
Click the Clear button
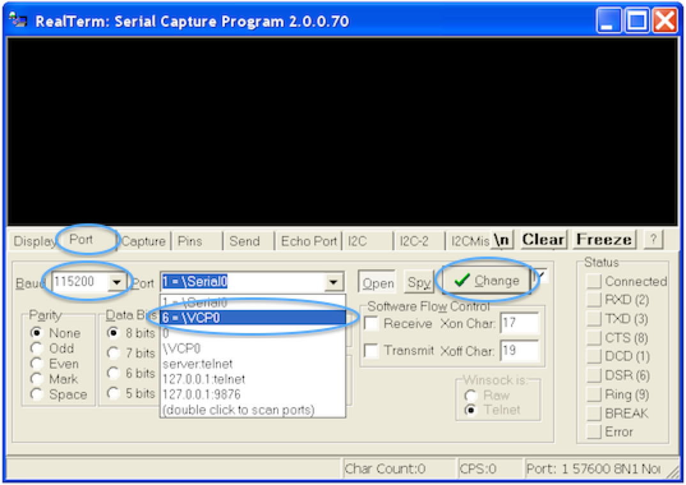pyautogui.click(x=543, y=240)
